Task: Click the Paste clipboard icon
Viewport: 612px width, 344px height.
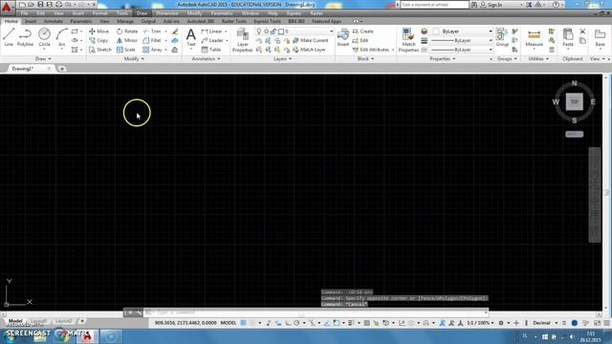Action: 568,37
